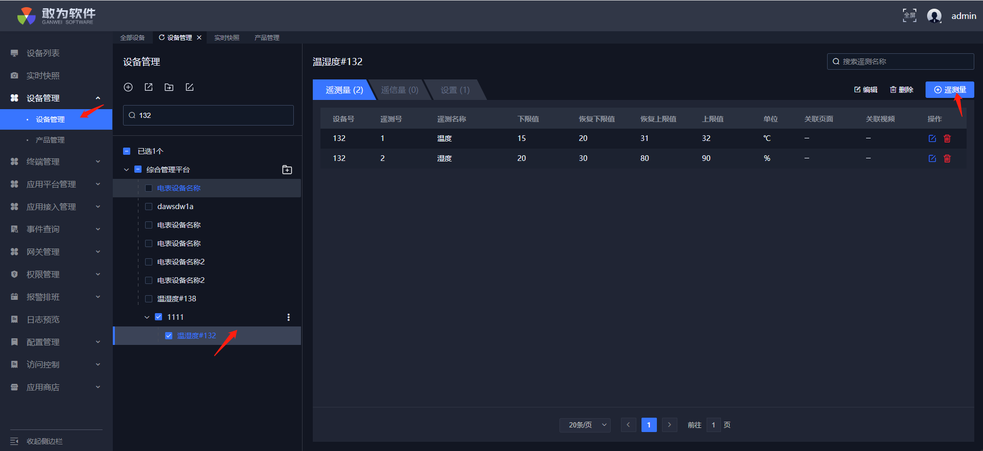Open the 20条/页 page size dropdown
Image resolution: width=983 pixels, height=451 pixels.
click(585, 425)
